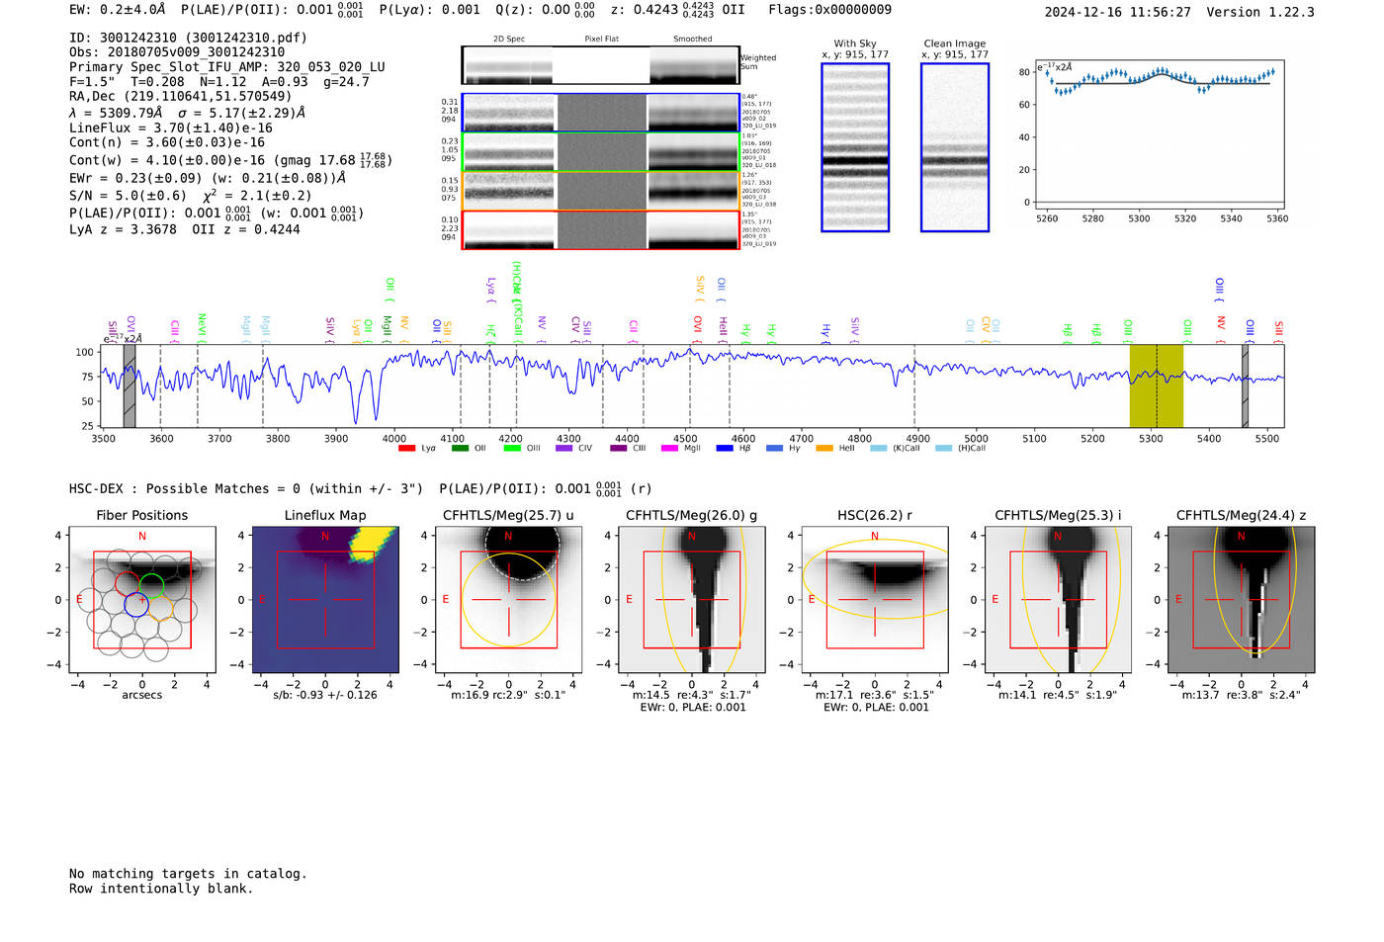Click the blue fiber circle in Fiber Positions
Screen dimensions: 1384x942
pos(136,605)
